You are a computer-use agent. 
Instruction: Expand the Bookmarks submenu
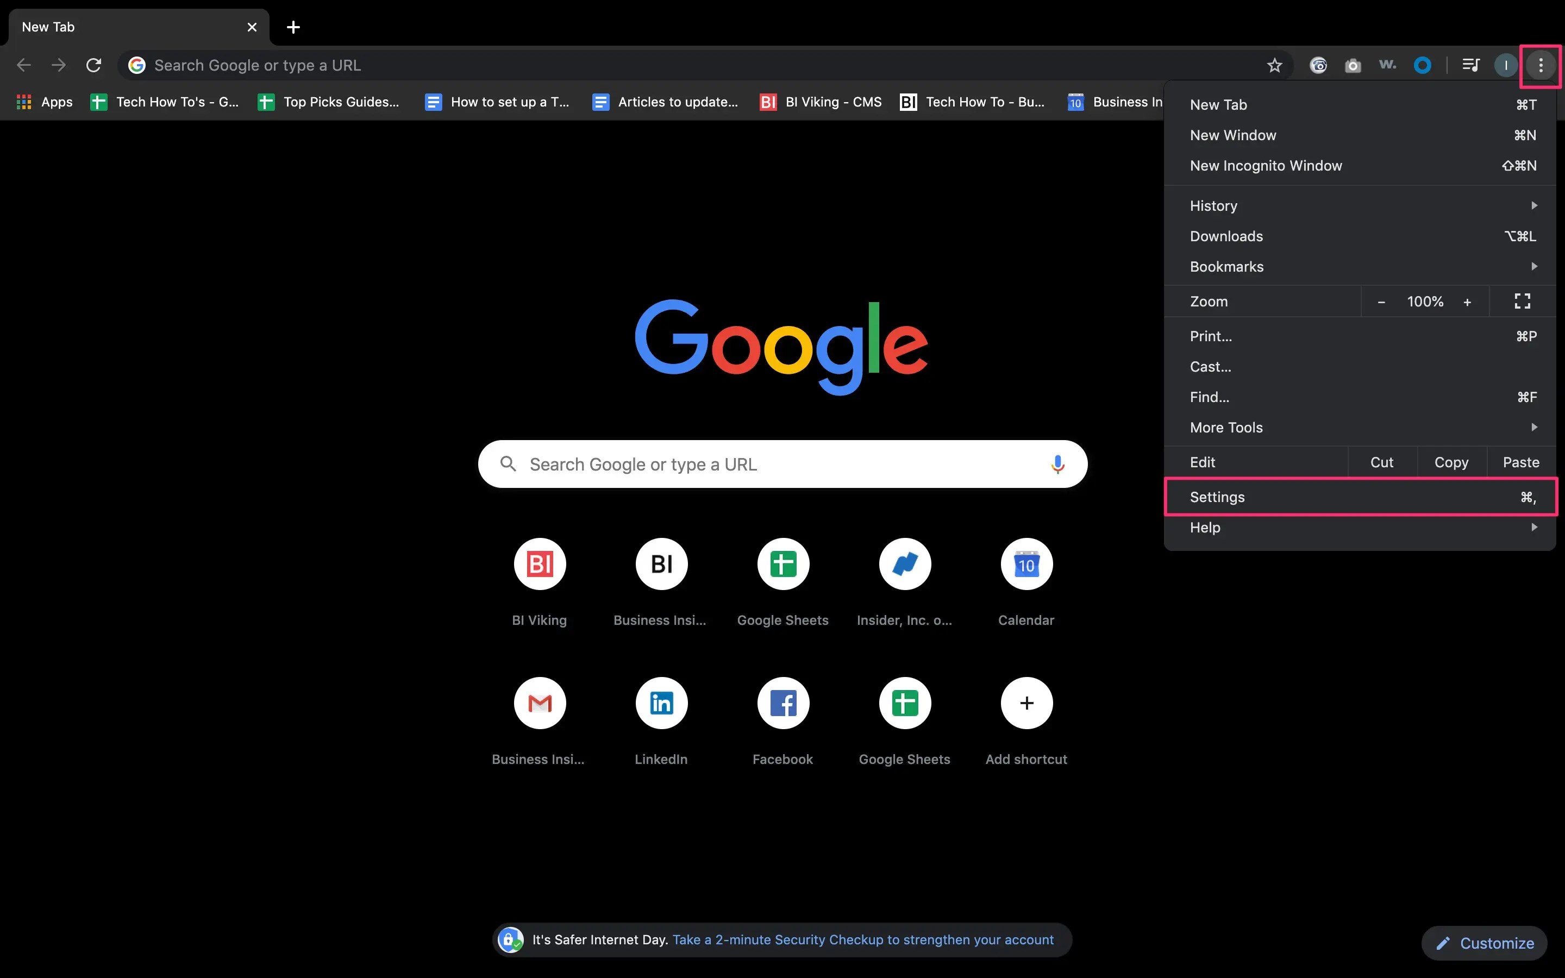point(1360,266)
